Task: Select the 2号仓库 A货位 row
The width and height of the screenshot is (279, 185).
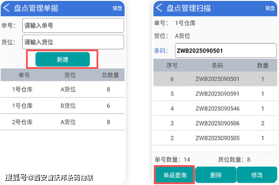Action: coord(63,122)
